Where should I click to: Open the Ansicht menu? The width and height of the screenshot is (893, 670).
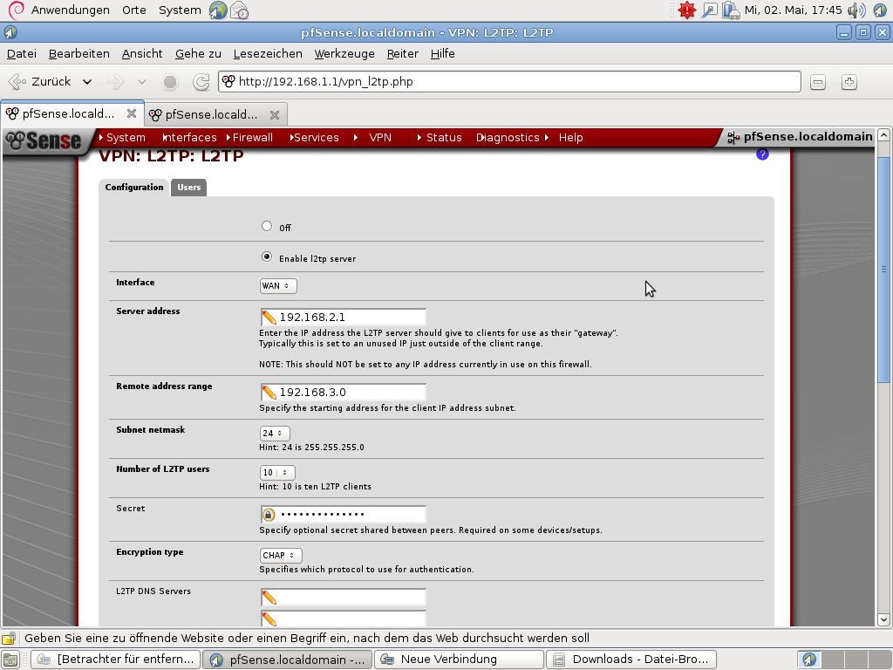pos(142,53)
